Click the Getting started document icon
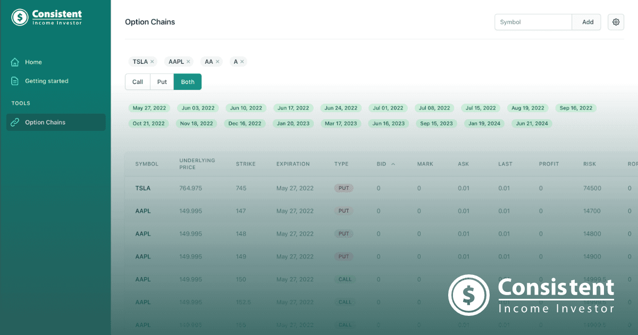 tap(15, 81)
